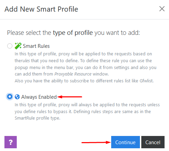This screenshot has height=151, width=169.
Task: Dismiss the dialog with the Cancel button
Action: coord(153,142)
